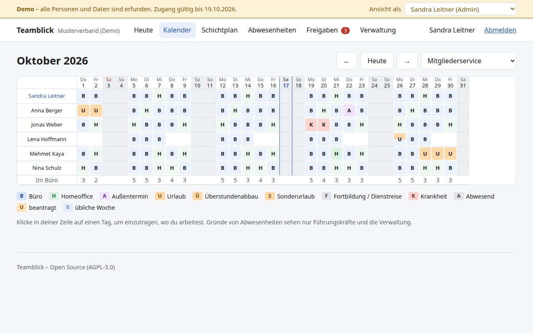Go to previous month with left arrow
Image resolution: width=533 pixels, height=333 pixels.
click(x=346, y=61)
